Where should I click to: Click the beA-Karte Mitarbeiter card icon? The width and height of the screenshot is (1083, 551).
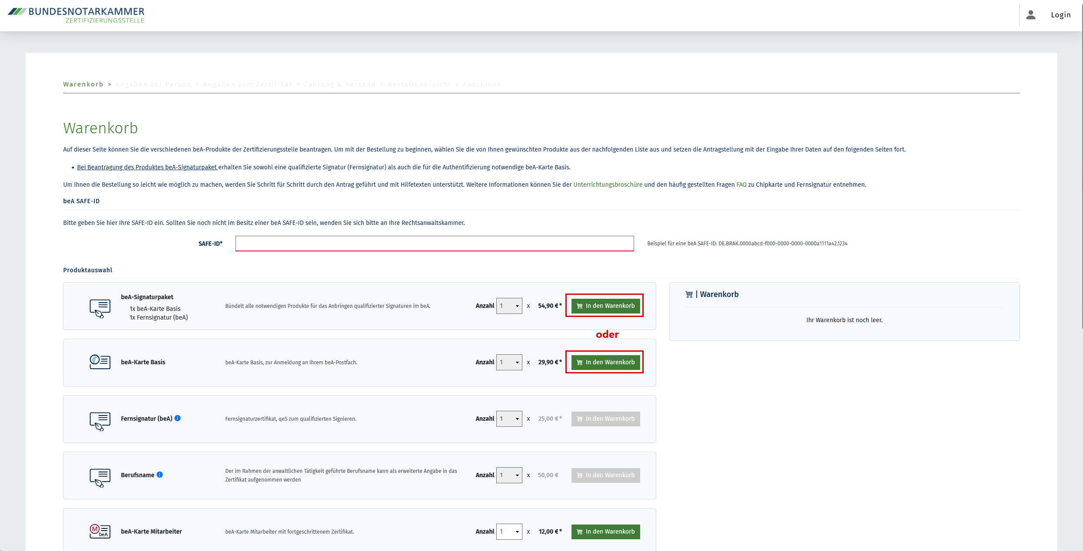click(100, 531)
